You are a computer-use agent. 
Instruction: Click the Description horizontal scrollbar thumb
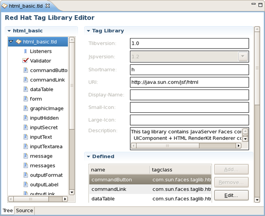pos(168,146)
